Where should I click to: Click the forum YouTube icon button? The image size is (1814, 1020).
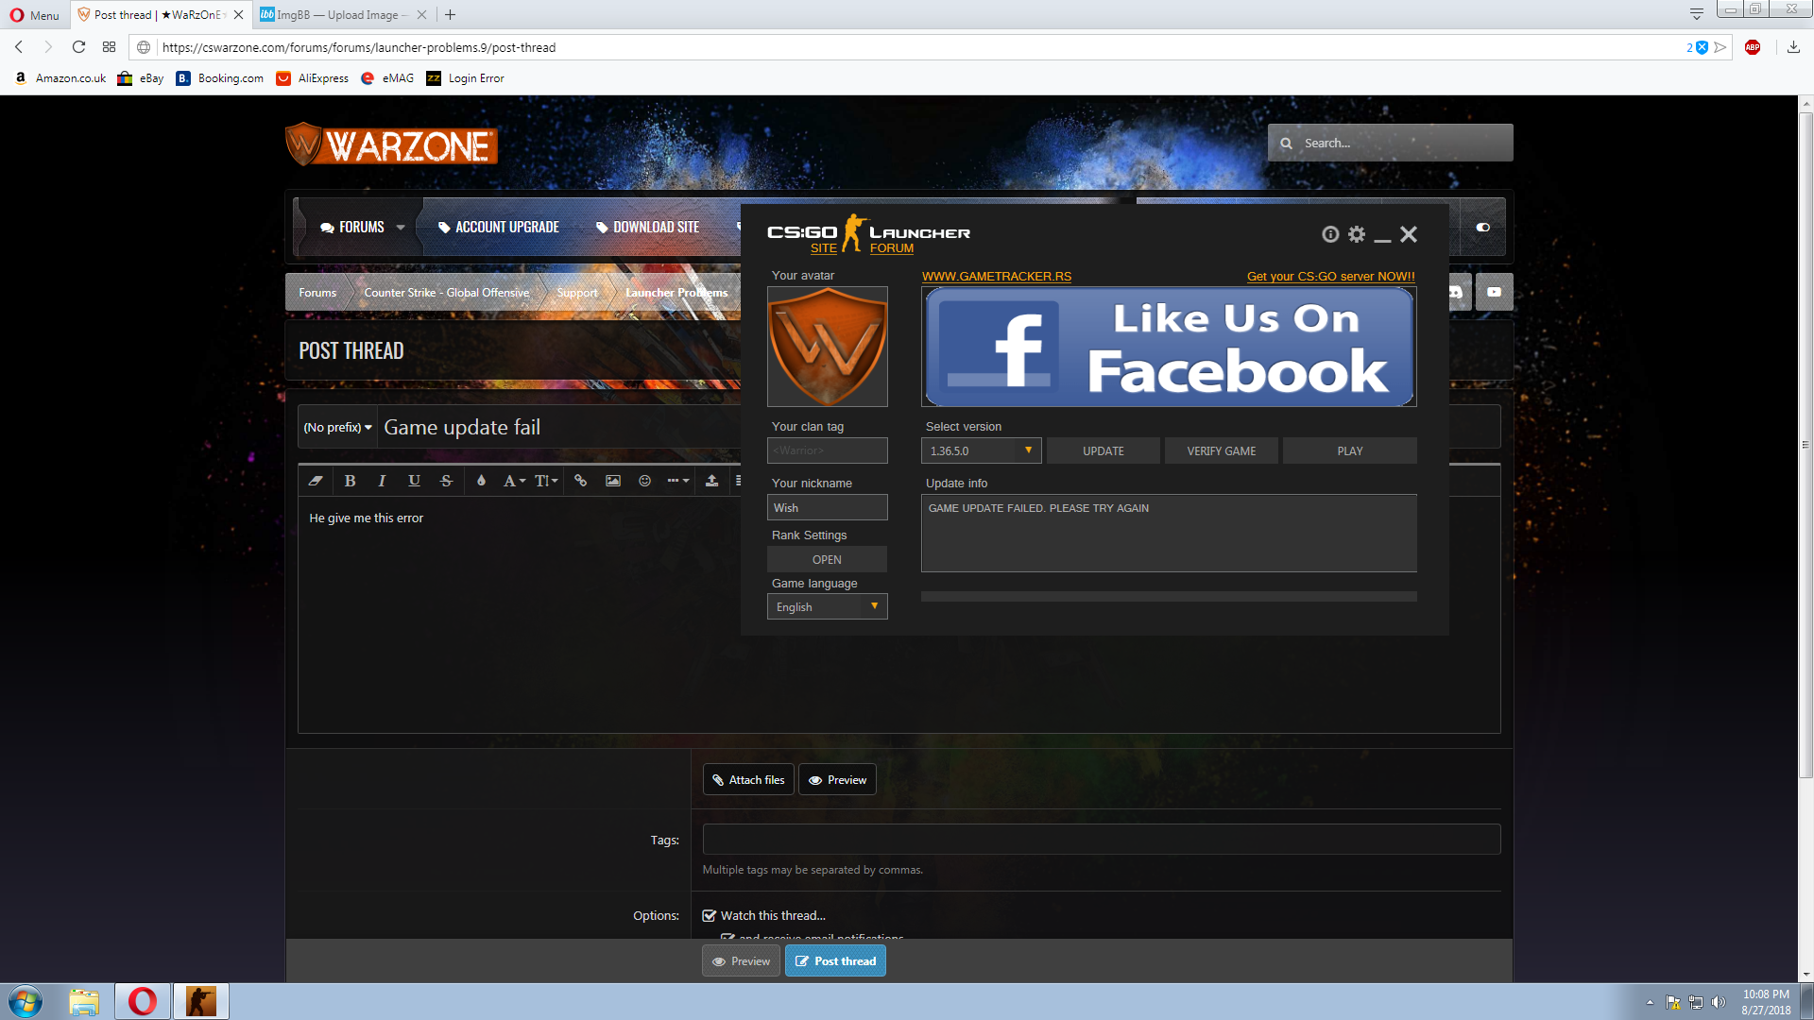[x=1495, y=292]
